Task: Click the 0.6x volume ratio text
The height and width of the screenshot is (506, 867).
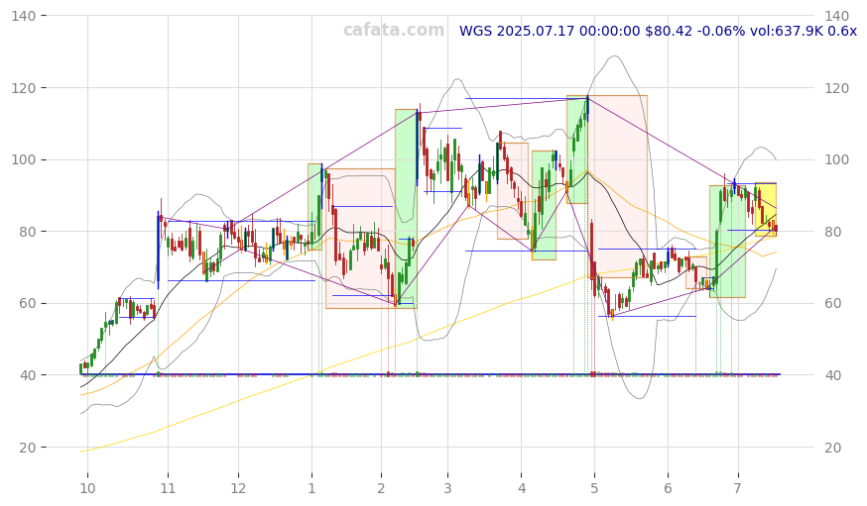Action: coord(841,31)
